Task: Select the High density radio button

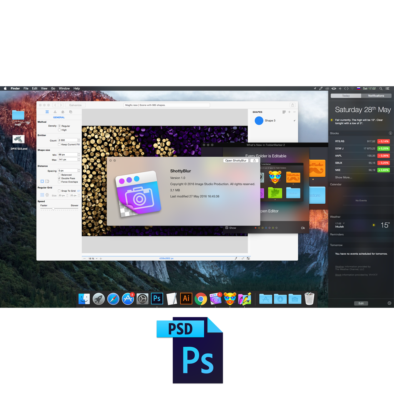Action: 59,130
